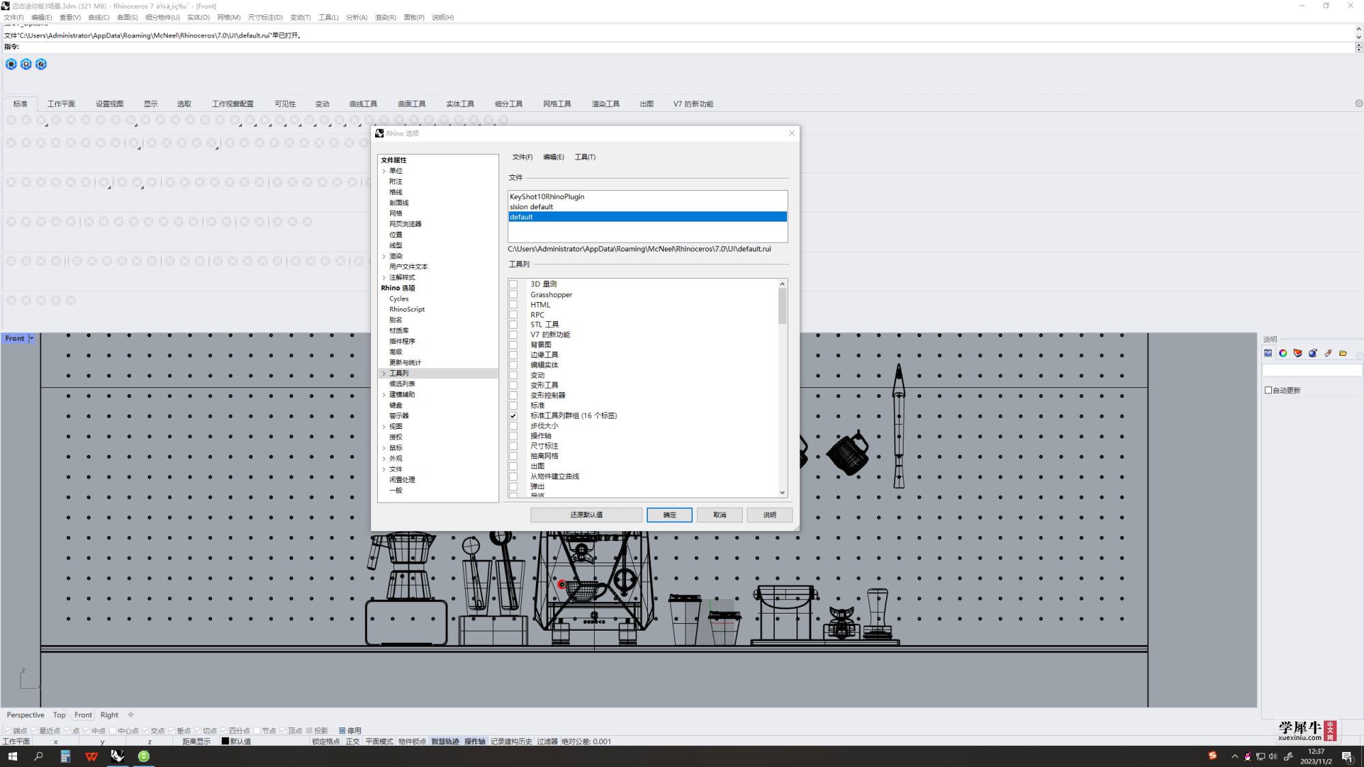1364x767 pixels.
Task: Toggle 锁定格点 in the status bar
Action: pos(326,741)
